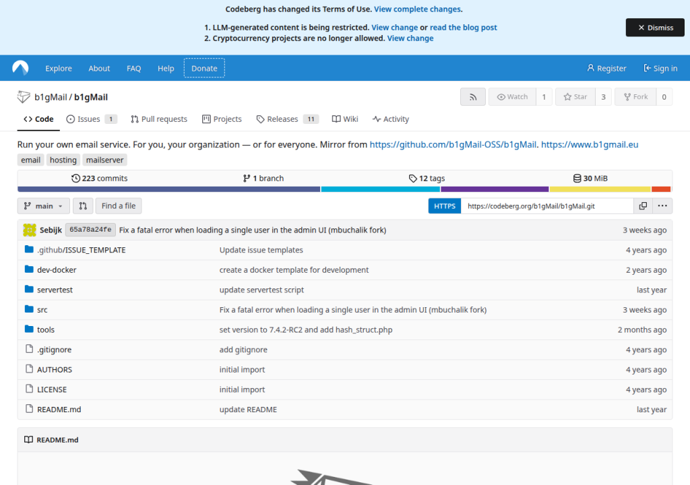Click the mailserver topic tag
Viewport: 690px width, 485px height.
pos(104,160)
